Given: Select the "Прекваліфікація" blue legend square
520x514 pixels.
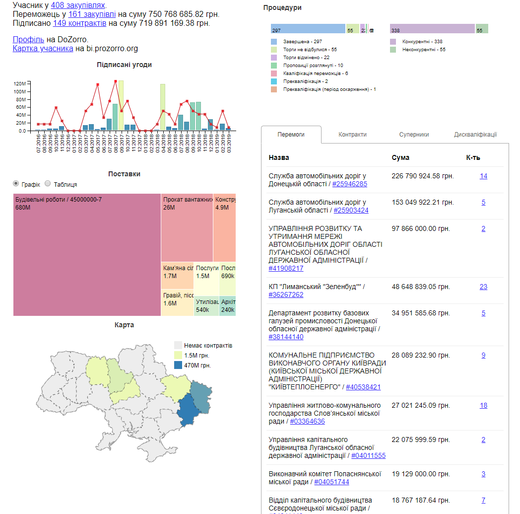Looking at the screenshot, I should (273, 80).
